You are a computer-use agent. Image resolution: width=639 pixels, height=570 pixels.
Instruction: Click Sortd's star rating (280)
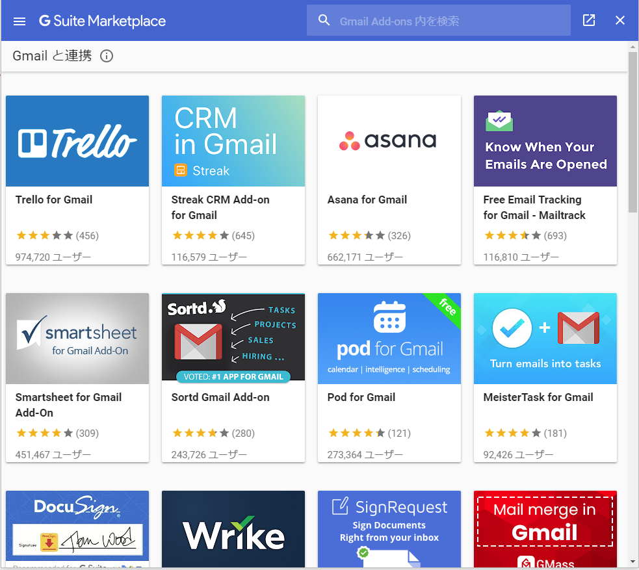point(213,433)
